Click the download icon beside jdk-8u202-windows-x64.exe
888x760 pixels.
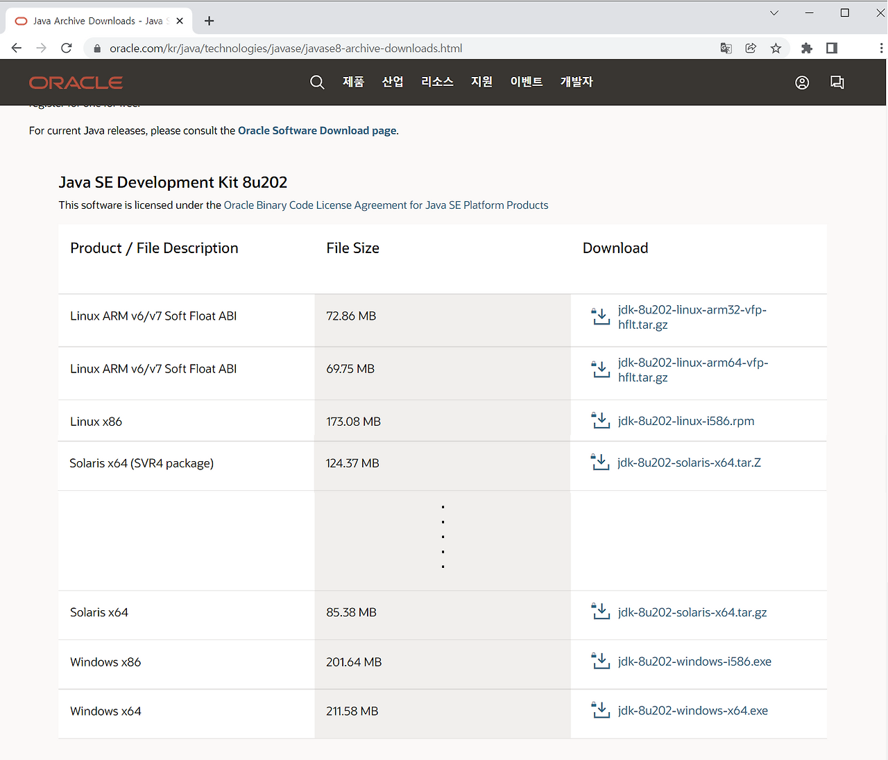click(x=599, y=710)
